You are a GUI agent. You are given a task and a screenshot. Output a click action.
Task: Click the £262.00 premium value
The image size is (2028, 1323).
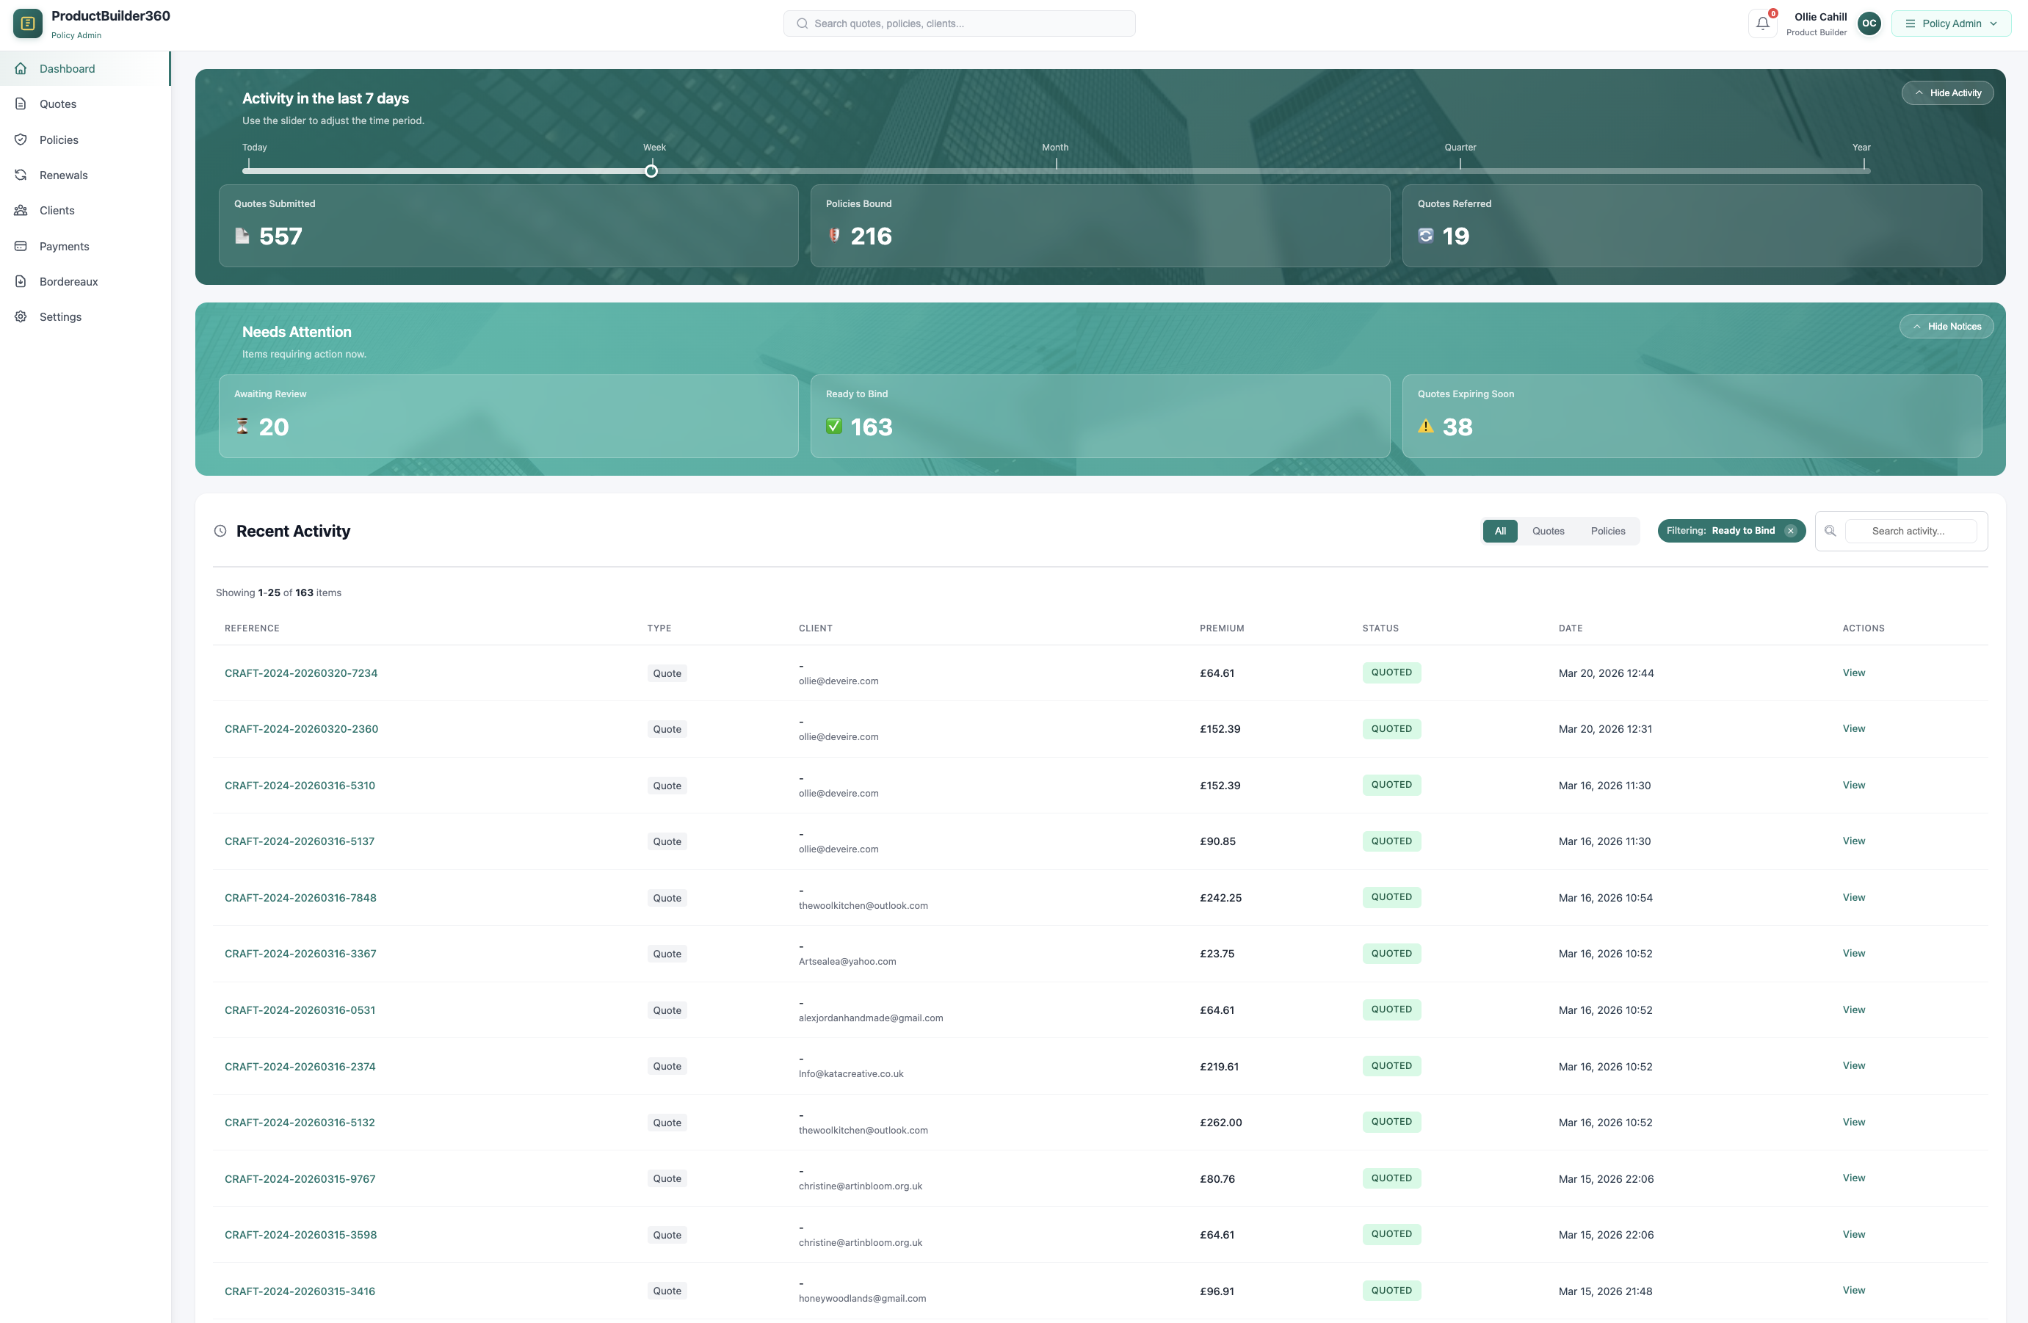pos(1220,1123)
